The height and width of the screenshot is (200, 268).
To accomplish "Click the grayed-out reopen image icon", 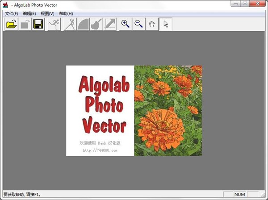I will (x=25, y=24).
